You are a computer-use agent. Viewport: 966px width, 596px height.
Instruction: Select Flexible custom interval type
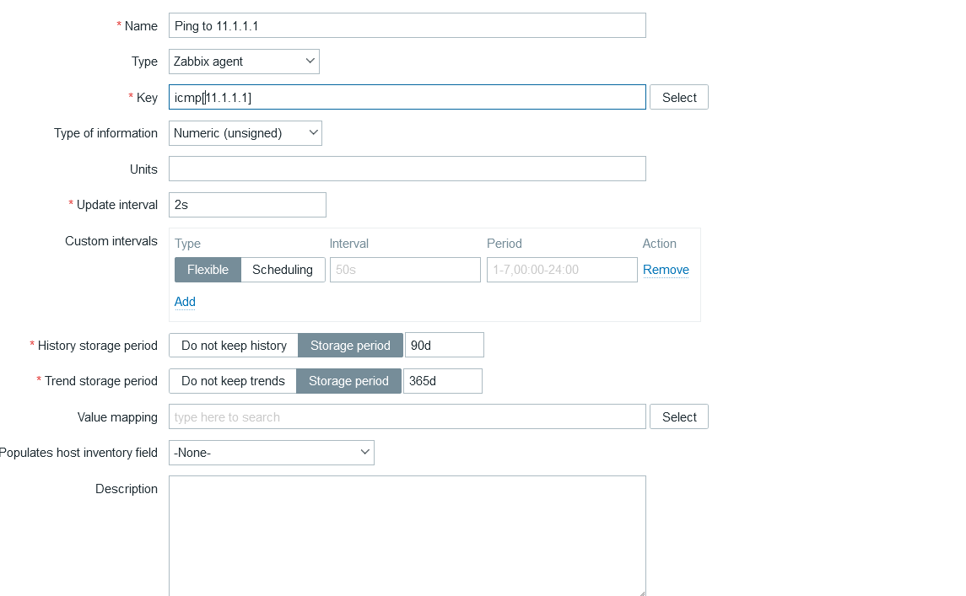pyautogui.click(x=208, y=270)
